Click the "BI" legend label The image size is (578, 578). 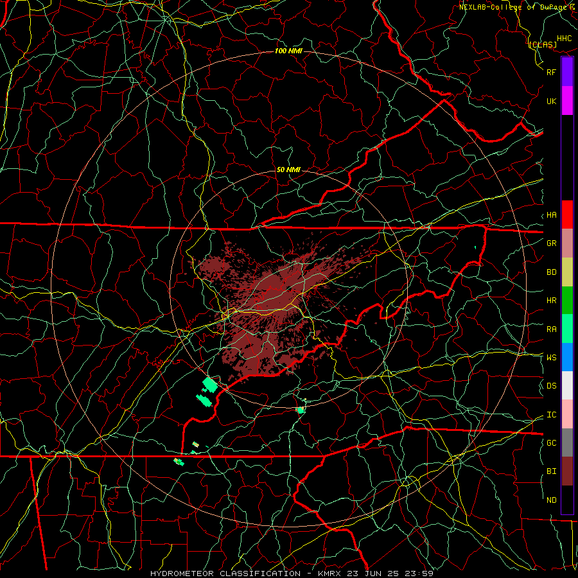click(551, 471)
